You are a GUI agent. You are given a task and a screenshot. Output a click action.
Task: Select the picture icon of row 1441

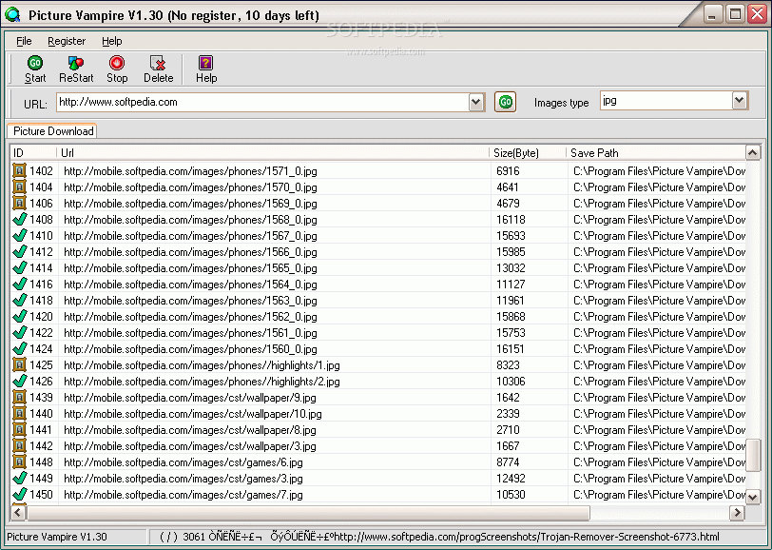coord(19,430)
